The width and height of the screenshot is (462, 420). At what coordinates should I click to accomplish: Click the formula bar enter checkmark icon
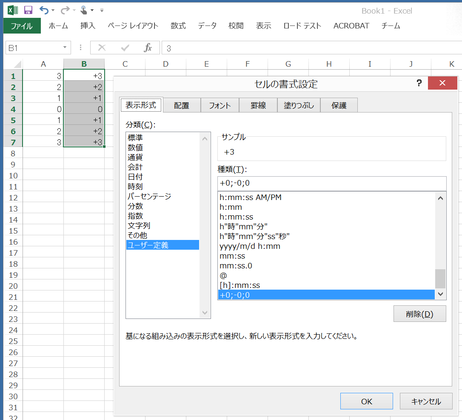tap(125, 48)
